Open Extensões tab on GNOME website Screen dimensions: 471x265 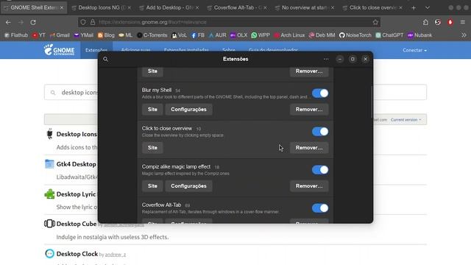[96, 50]
